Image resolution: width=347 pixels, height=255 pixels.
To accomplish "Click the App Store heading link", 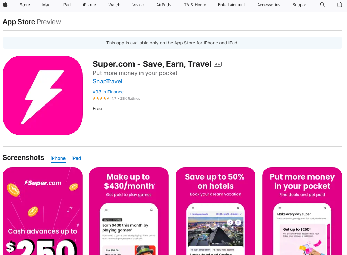I will click(x=19, y=22).
